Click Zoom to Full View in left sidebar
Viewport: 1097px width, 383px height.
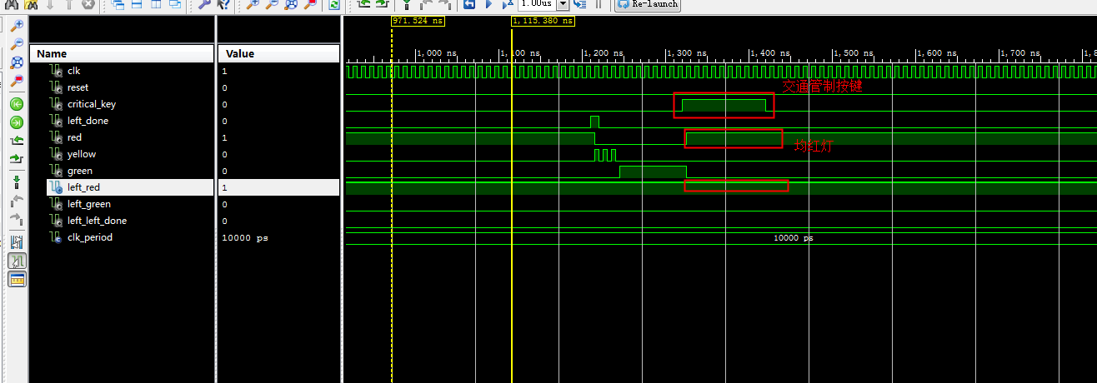pos(16,62)
